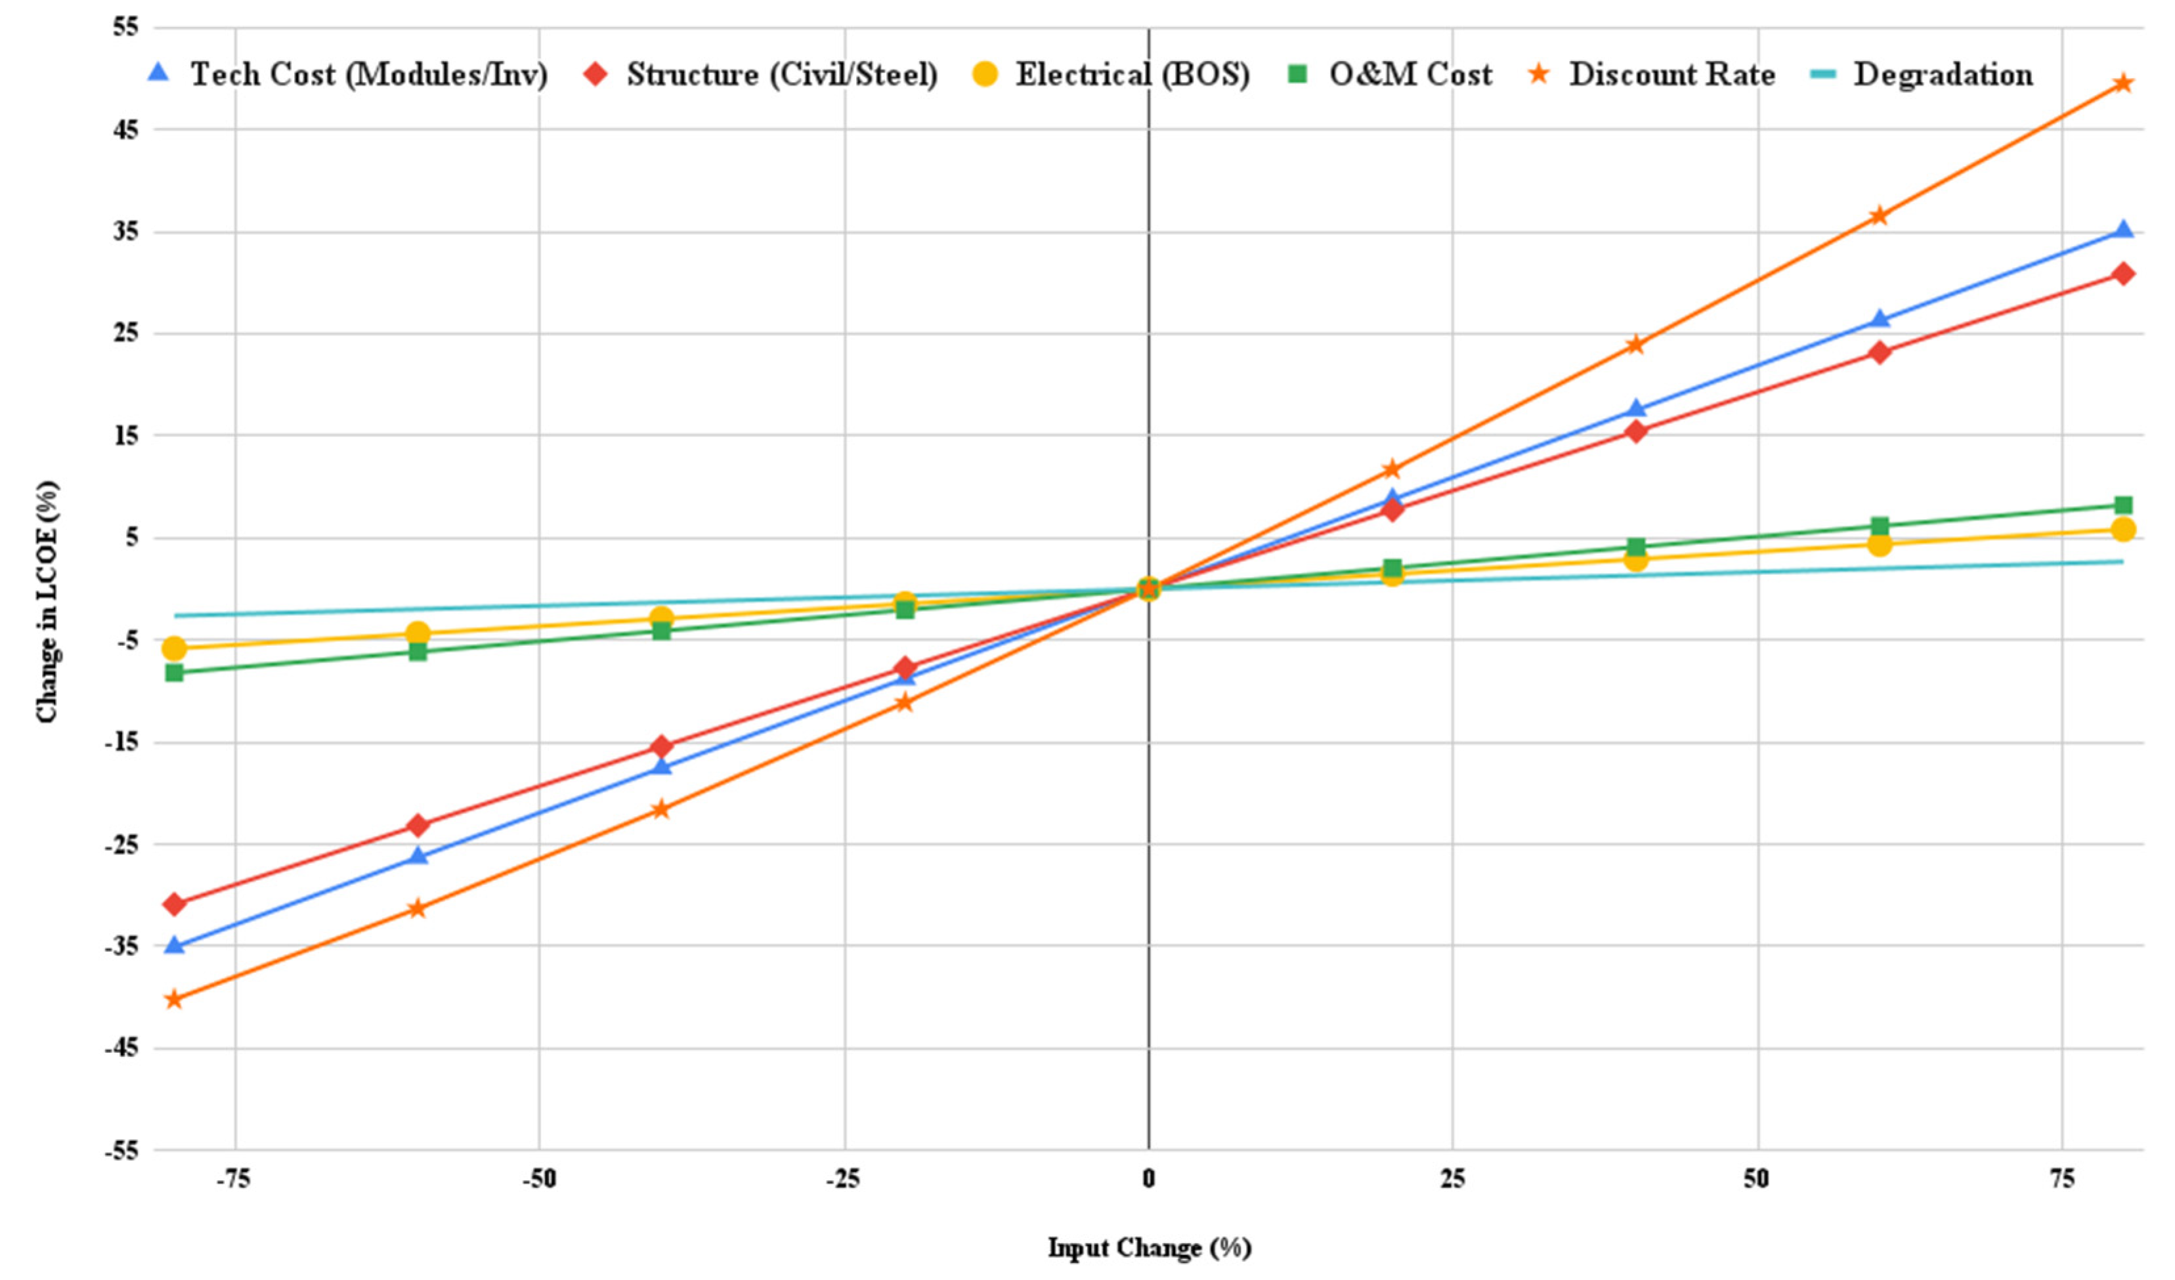Click the rightmost red diamond data point

2123,274
